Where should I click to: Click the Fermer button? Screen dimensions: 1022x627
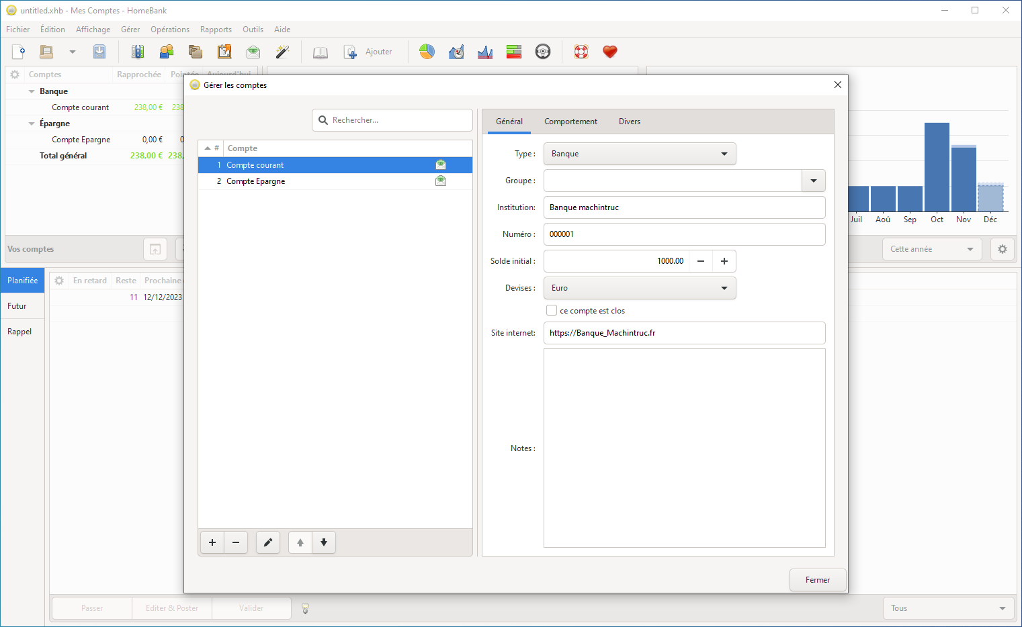tap(817, 580)
